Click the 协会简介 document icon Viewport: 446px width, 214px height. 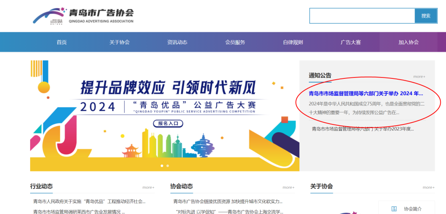click(394, 209)
